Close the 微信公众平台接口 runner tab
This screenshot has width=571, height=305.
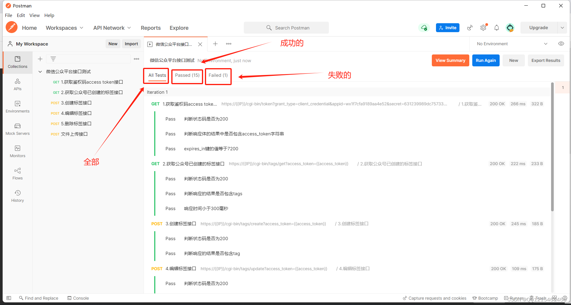coord(200,44)
